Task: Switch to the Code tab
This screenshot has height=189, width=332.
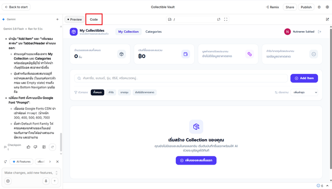Action: pyautogui.click(x=93, y=20)
